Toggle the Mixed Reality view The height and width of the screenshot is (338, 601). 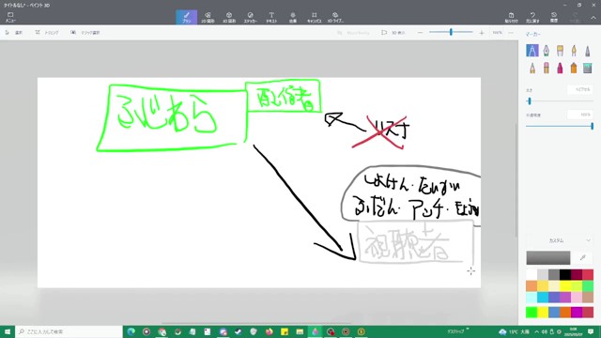coord(353,33)
